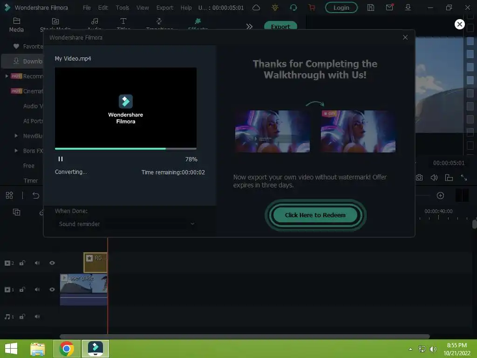The image size is (477, 358).
Task: Select the user guide clip on timeline
Action: click(x=84, y=289)
